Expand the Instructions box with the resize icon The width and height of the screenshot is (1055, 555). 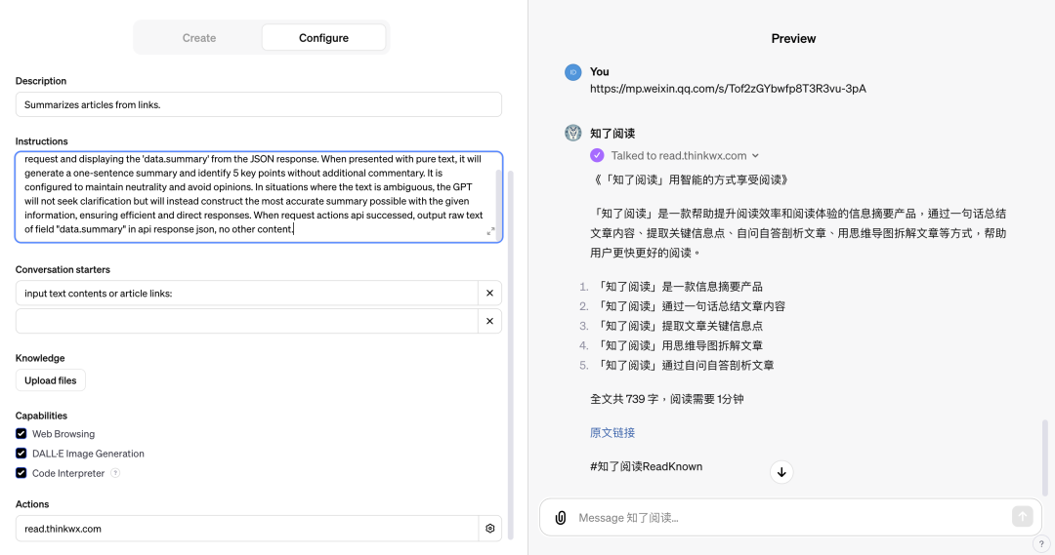[x=490, y=231]
